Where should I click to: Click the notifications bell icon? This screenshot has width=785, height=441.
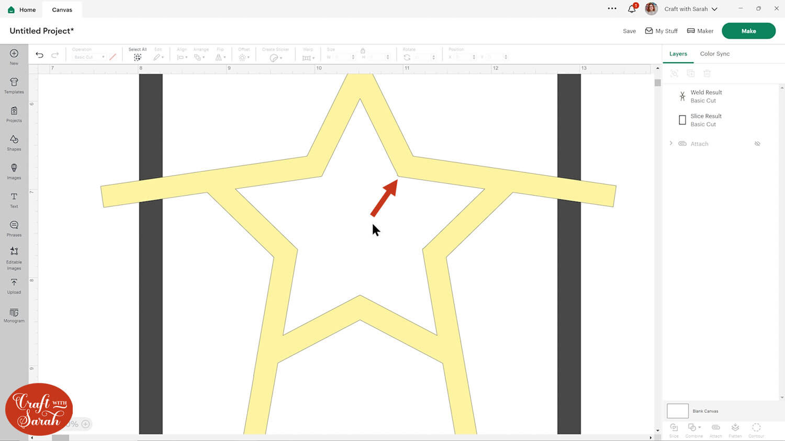click(632, 8)
